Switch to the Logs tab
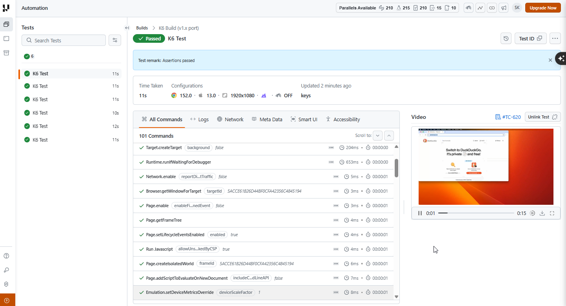Image resolution: width=566 pixels, height=306 pixels. click(x=200, y=119)
